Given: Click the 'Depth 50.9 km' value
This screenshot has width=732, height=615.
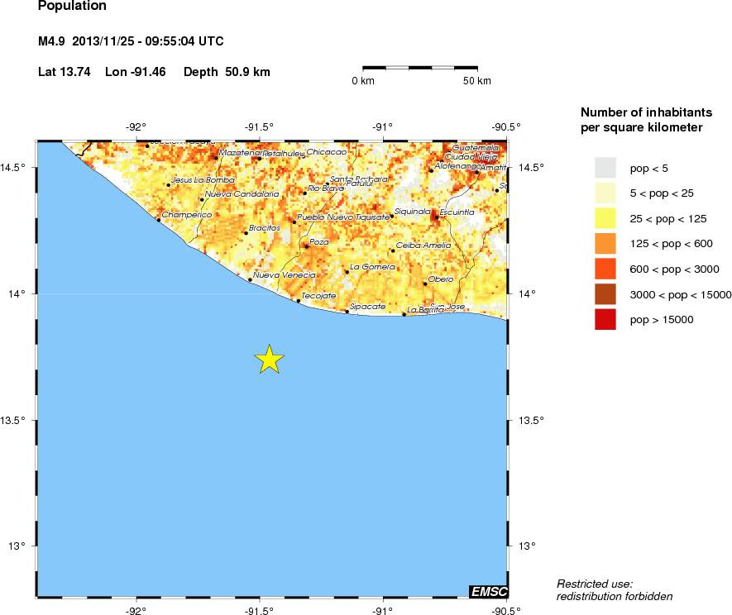Looking at the screenshot, I should [227, 72].
